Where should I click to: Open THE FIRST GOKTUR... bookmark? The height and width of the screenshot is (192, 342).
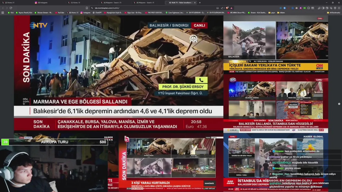point(154,13)
